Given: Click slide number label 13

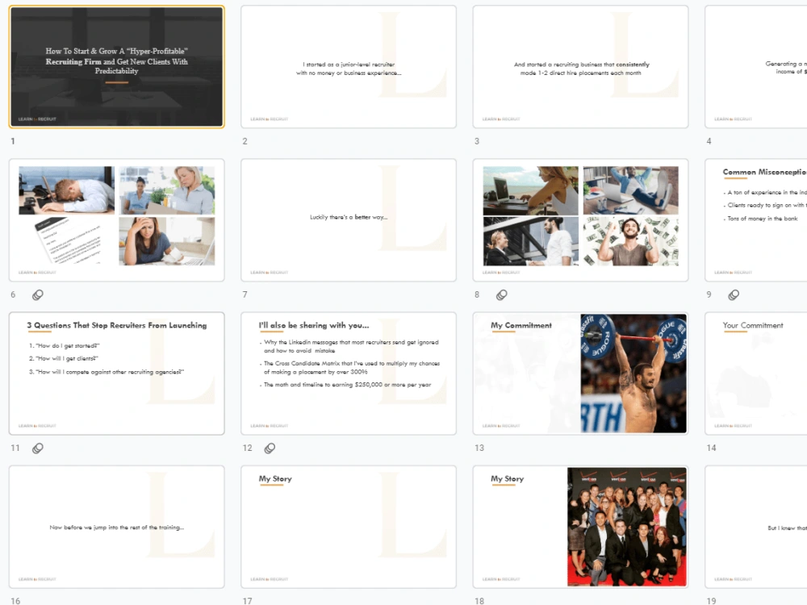Looking at the screenshot, I should [x=479, y=448].
